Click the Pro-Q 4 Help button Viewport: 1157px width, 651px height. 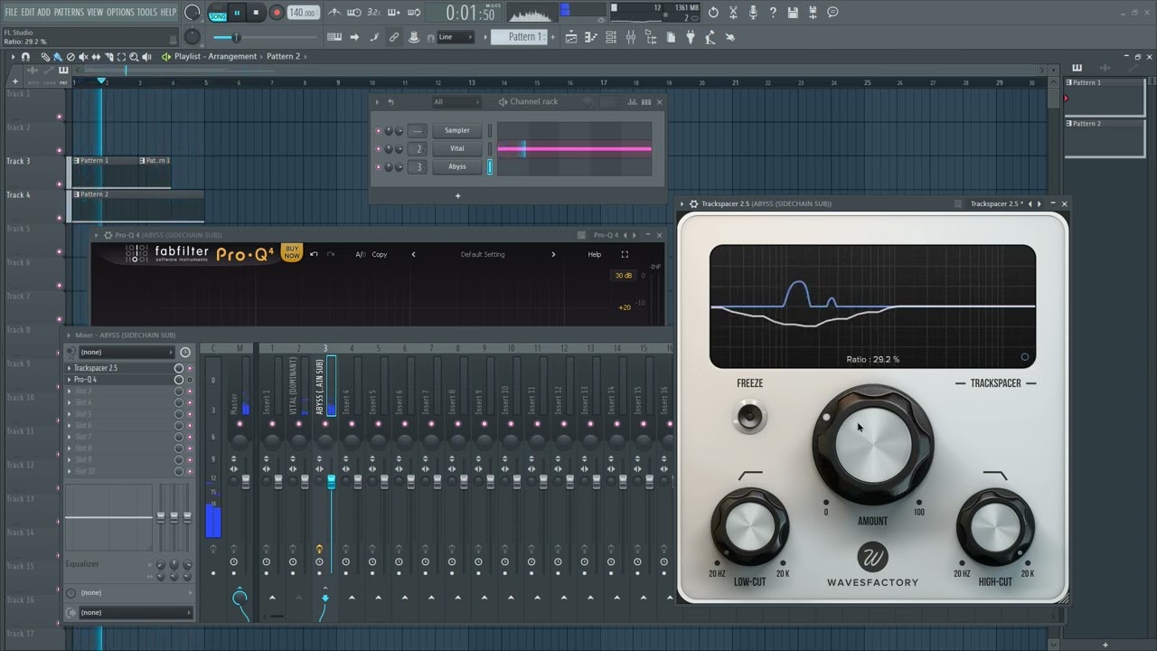[595, 254]
